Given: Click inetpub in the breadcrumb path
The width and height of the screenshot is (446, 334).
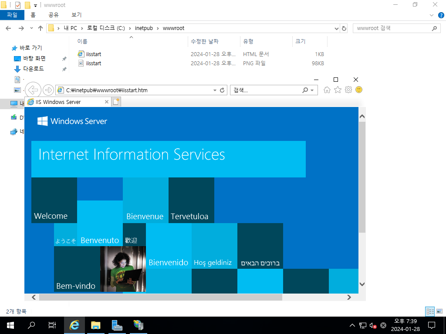Looking at the screenshot, I should (x=144, y=28).
